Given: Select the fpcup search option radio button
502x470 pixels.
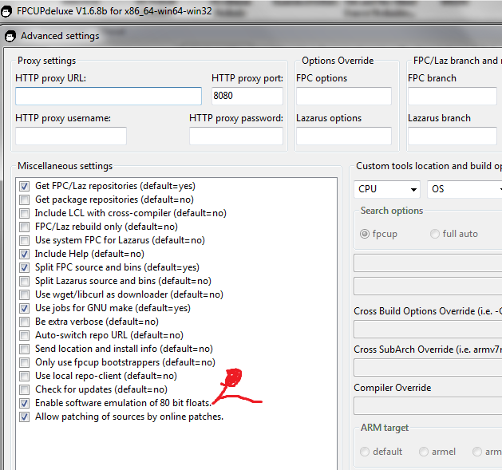Looking at the screenshot, I should [365, 234].
